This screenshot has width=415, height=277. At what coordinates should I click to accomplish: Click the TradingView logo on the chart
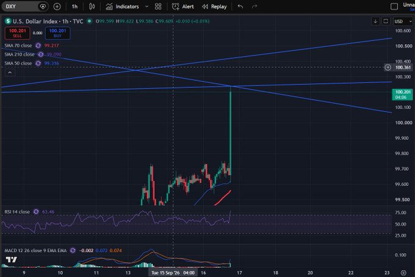pos(12,259)
